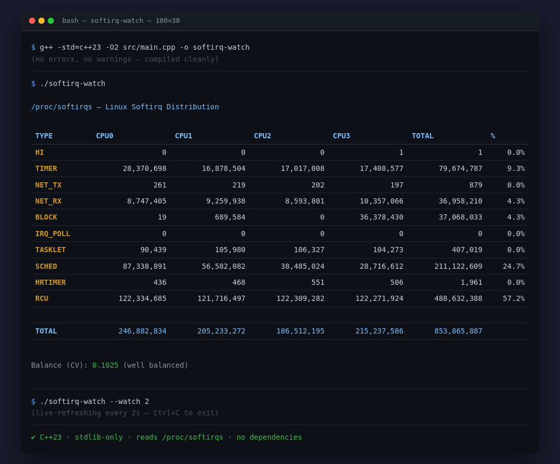
Task: Click SCHED total 211,122,609
Action: [x=458, y=266]
